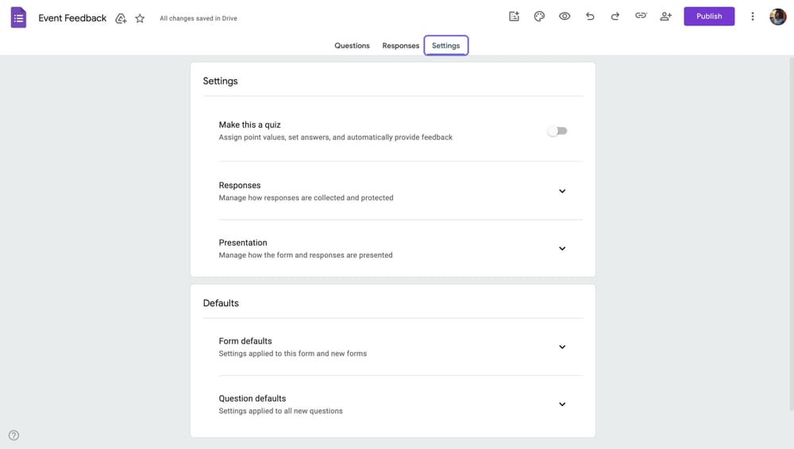The width and height of the screenshot is (794, 449).
Task: Toggle Make this a quiz switch
Action: click(x=557, y=131)
